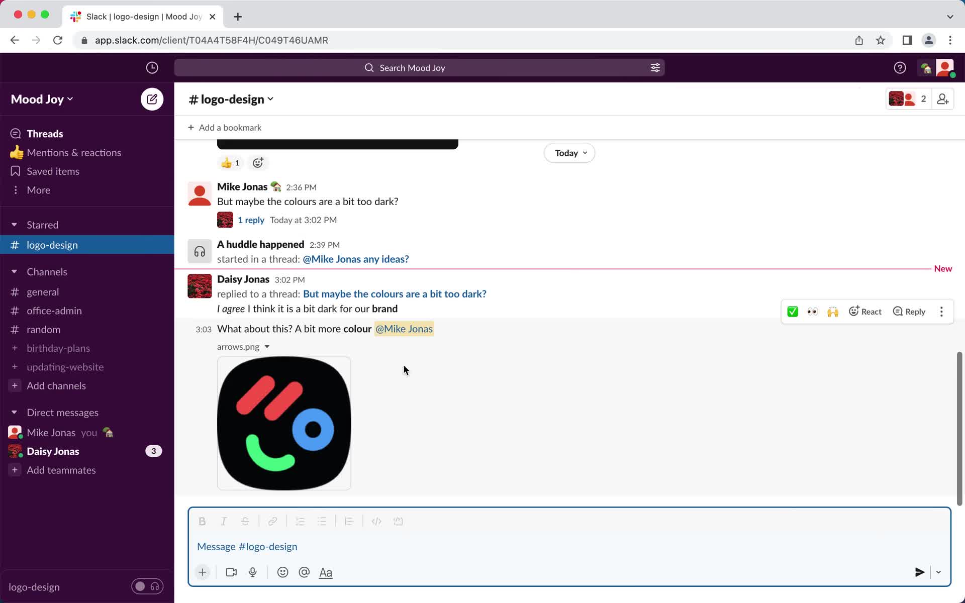This screenshot has width=965, height=603.
Task: Switch to general channel
Action: point(87,292)
